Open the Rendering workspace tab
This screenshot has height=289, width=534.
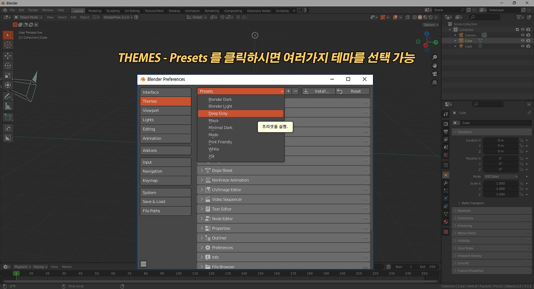(x=212, y=11)
